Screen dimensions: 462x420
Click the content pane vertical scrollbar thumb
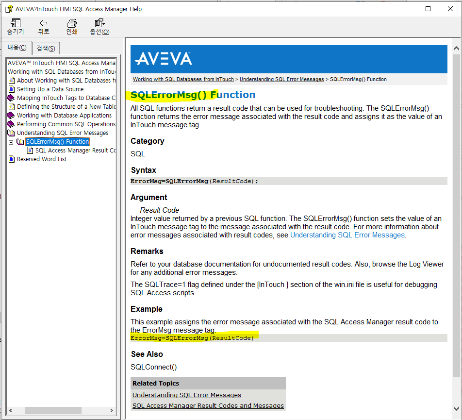(456, 215)
